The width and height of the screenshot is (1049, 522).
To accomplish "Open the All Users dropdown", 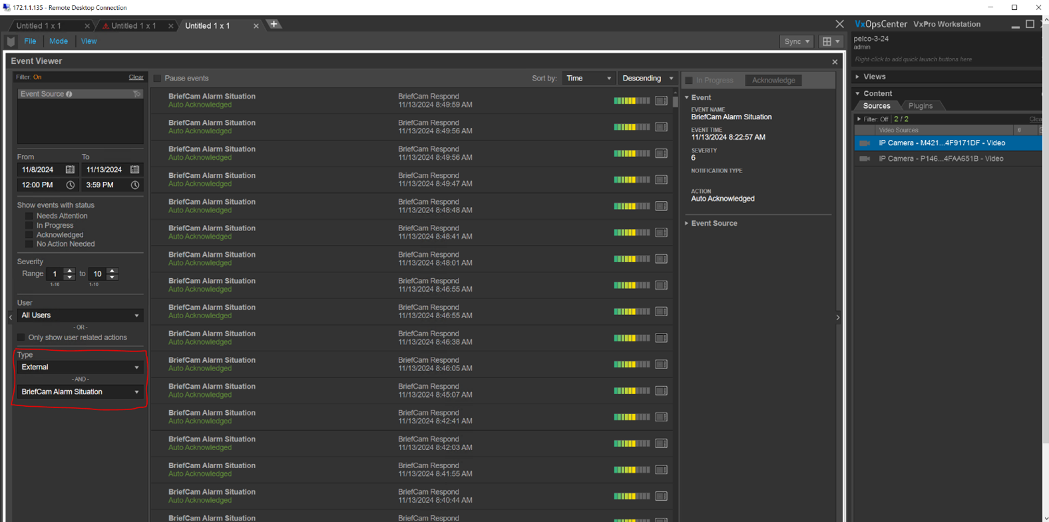I will (80, 316).
